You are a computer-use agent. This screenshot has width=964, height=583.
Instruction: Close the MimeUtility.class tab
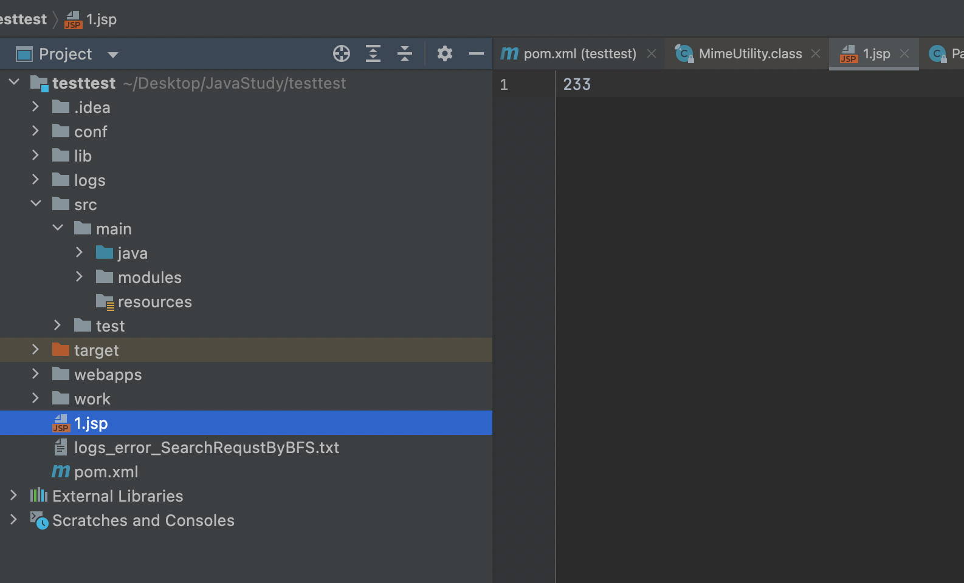point(816,53)
